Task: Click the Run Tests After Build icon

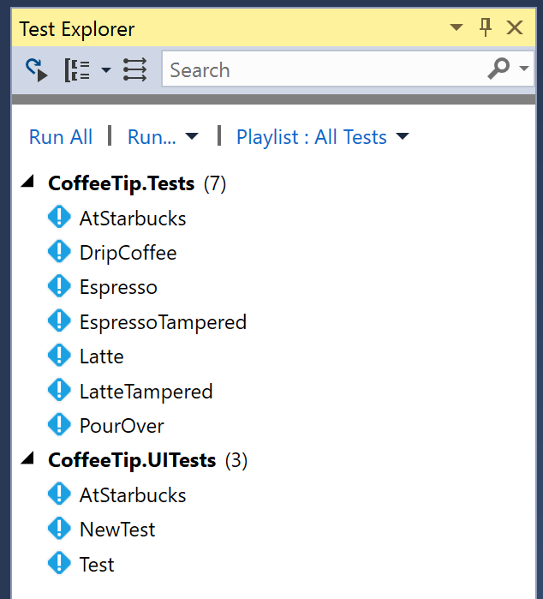Action: point(36,70)
